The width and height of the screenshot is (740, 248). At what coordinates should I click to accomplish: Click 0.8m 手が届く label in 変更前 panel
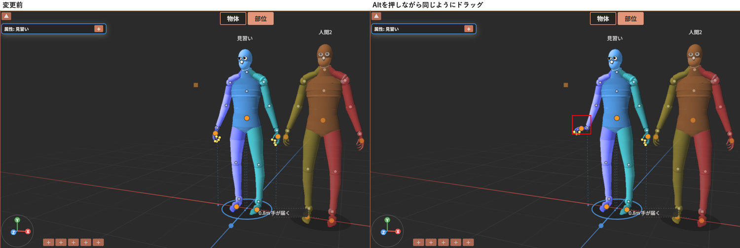point(274,213)
